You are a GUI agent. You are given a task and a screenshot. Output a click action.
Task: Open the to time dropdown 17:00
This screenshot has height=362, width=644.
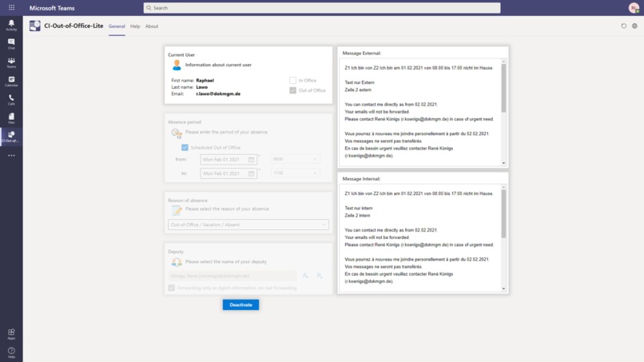296,173
